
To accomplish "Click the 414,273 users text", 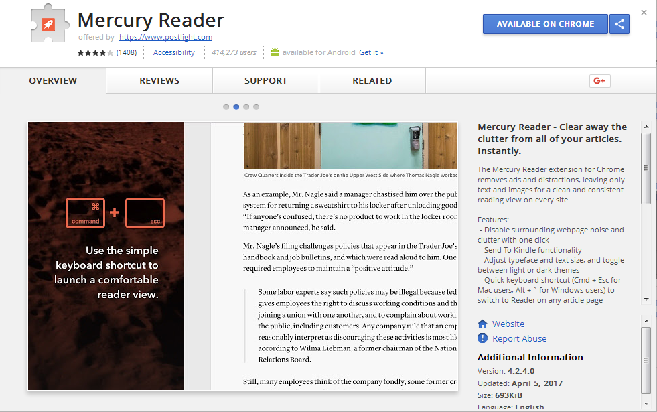I will 234,52.
